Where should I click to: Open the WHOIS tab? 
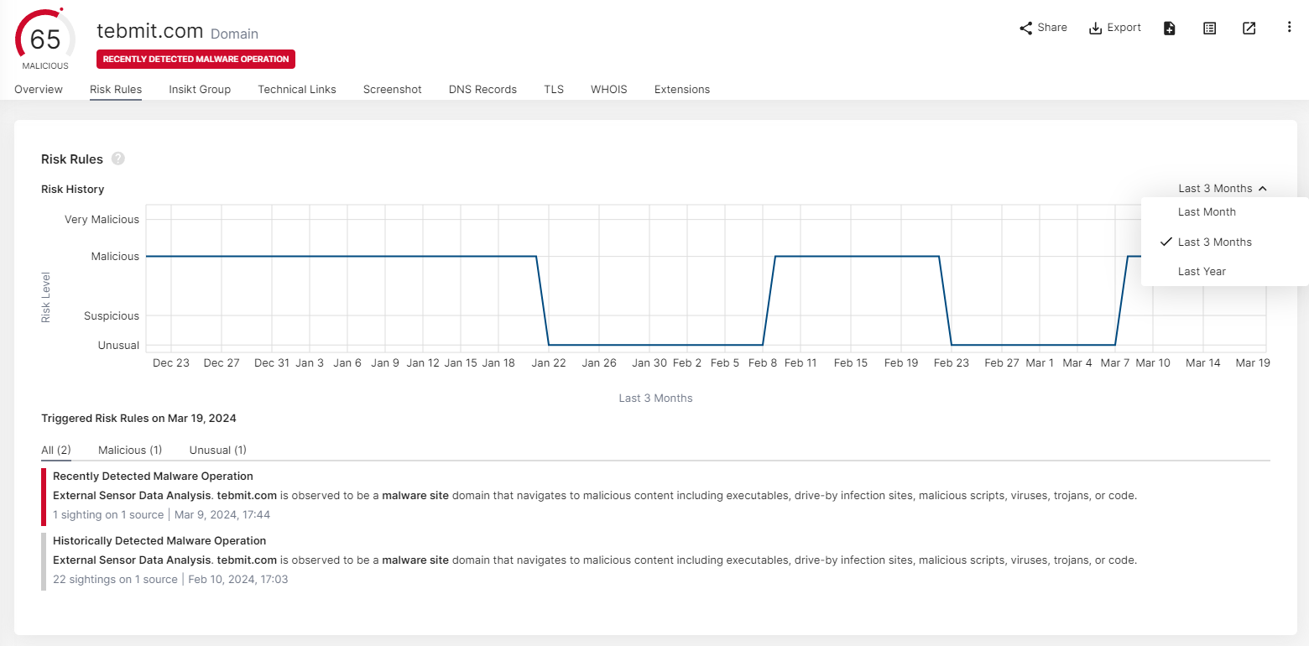click(608, 89)
